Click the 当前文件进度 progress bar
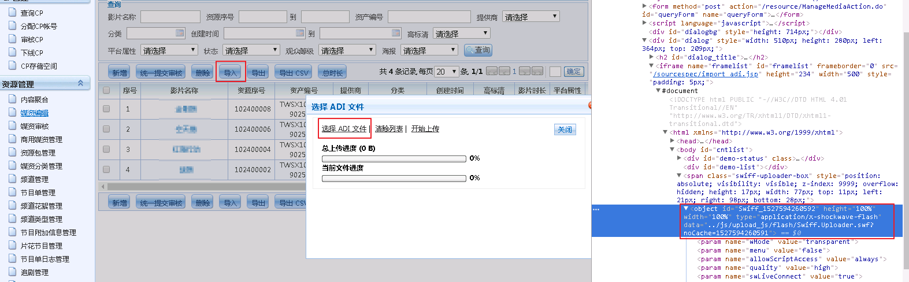The height and width of the screenshot is (282, 909). [x=394, y=178]
